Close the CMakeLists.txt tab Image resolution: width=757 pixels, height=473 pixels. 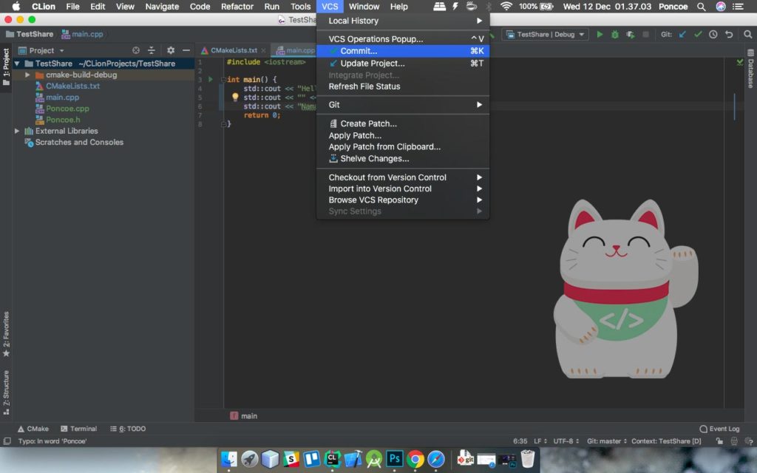coord(263,50)
